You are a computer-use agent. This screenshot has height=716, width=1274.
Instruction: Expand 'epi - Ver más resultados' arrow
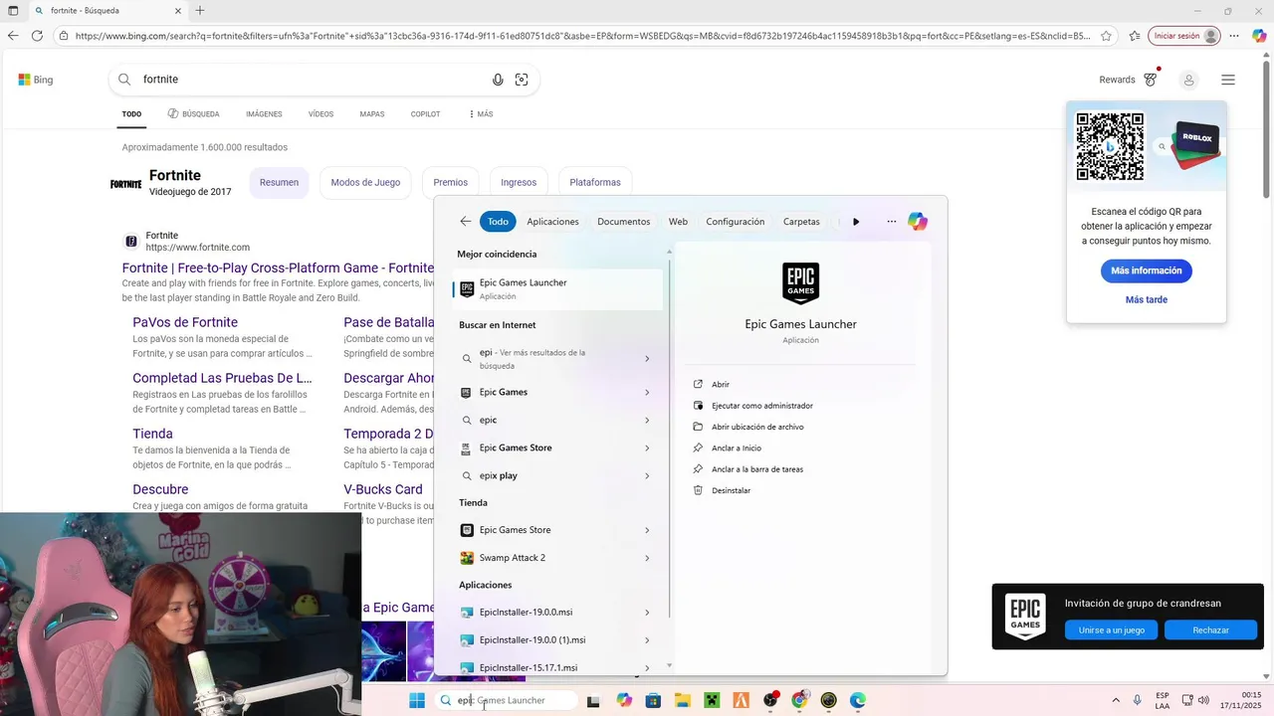pyautogui.click(x=647, y=359)
